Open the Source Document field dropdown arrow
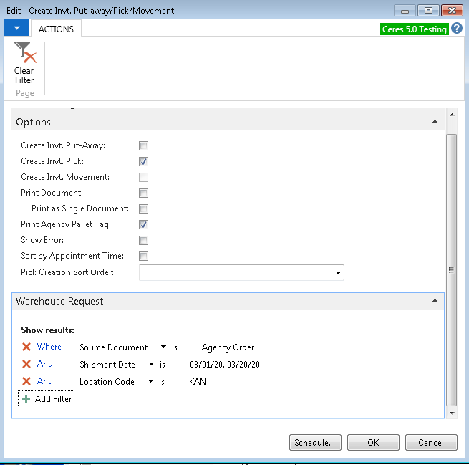 [164, 347]
